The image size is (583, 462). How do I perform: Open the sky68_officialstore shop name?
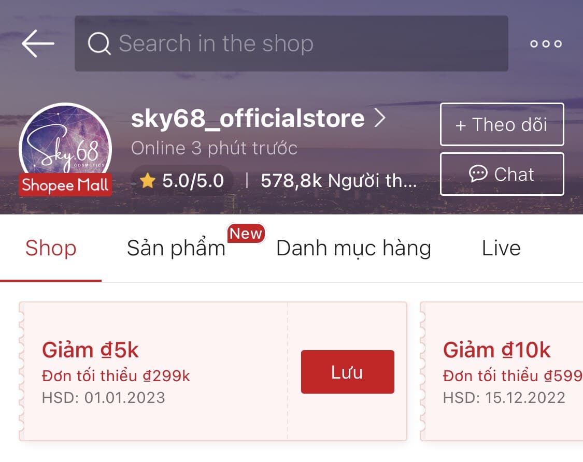click(248, 119)
